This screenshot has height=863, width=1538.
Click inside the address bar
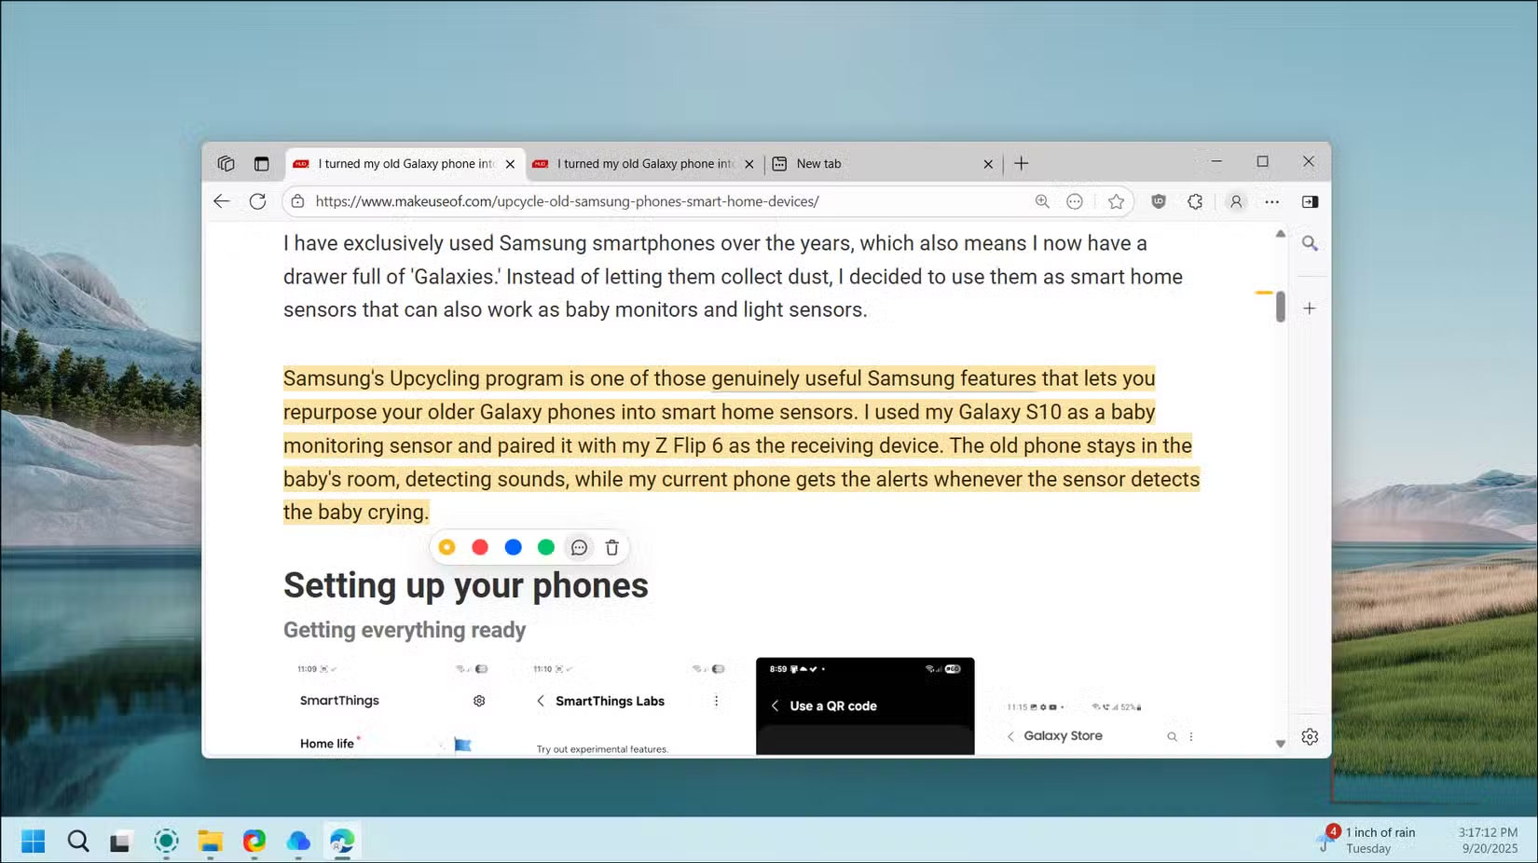(652, 200)
